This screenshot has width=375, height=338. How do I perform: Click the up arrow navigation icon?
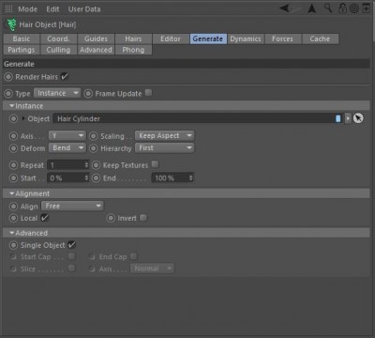pyautogui.click(x=311, y=8)
